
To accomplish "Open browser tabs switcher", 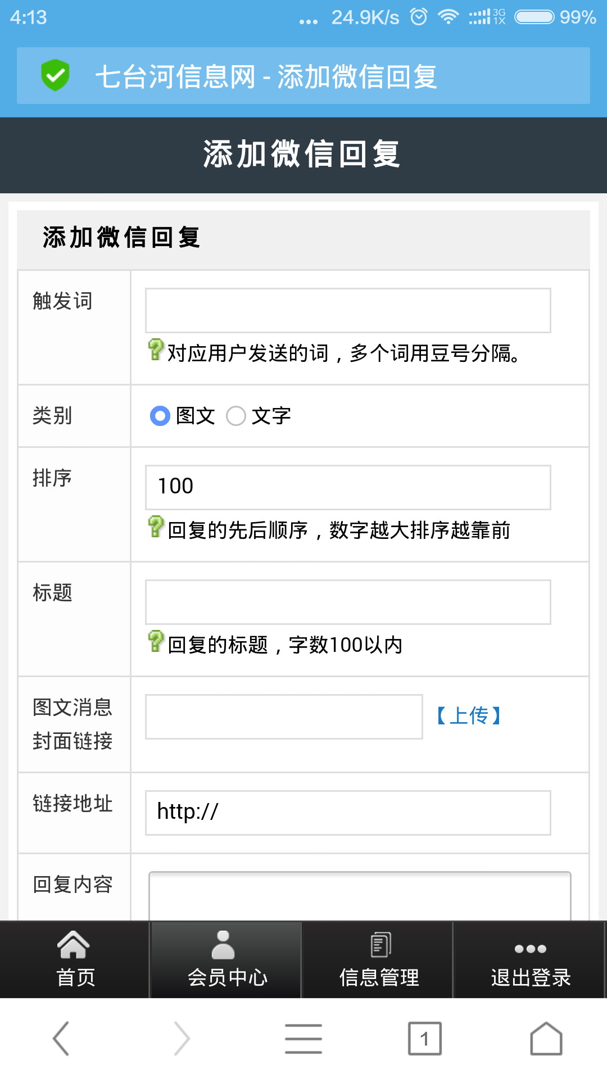I will 424,1039.
